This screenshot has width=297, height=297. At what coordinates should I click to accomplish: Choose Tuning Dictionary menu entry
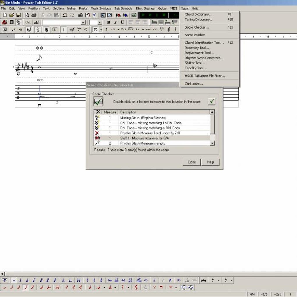click(x=209, y=20)
